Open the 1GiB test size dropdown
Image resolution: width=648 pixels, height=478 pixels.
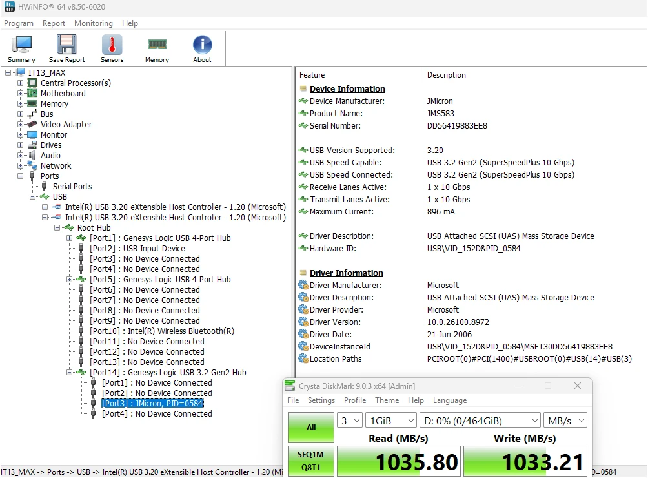tap(391, 421)
